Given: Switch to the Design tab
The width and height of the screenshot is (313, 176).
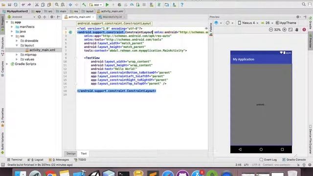Looking at the screenshot, I should pos(71,154).
